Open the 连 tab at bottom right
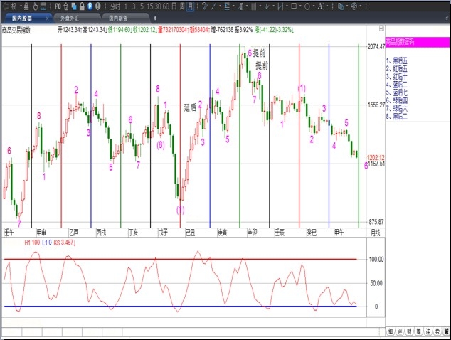451x340 pixels. click(428, 331)
